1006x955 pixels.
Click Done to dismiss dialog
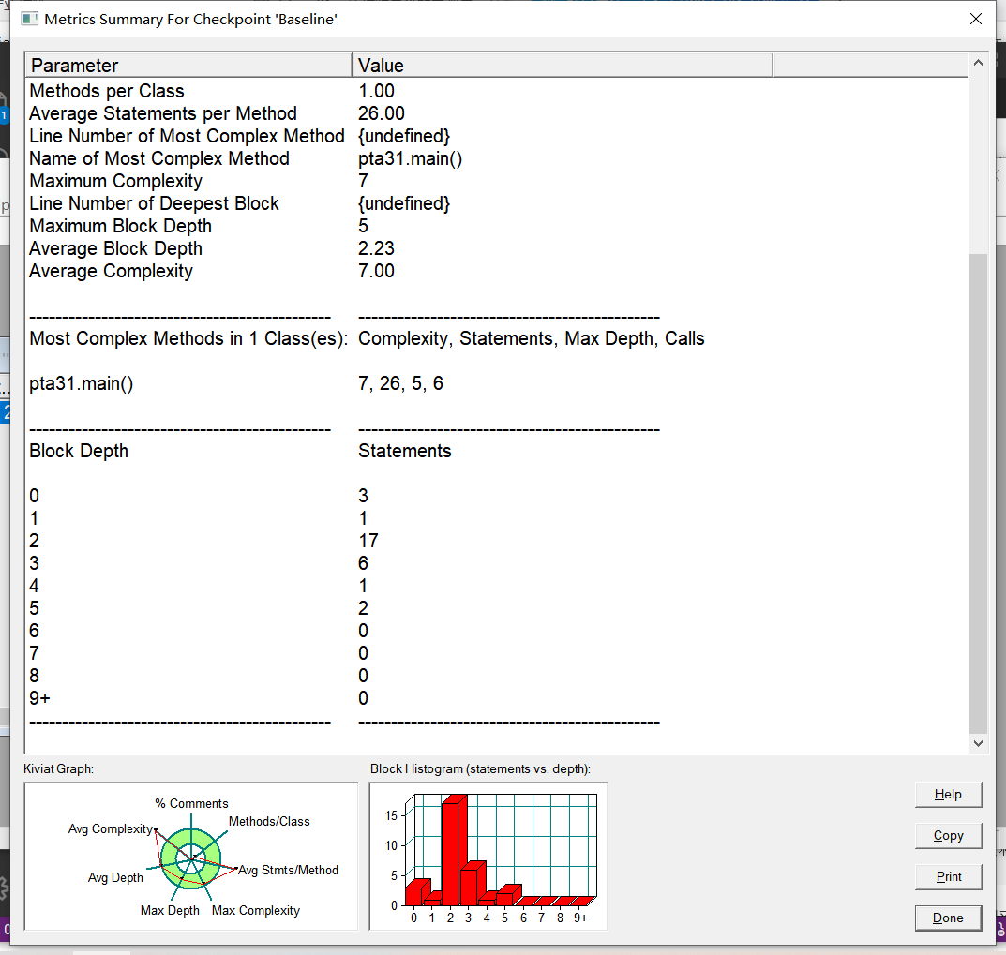click(948, 918)
